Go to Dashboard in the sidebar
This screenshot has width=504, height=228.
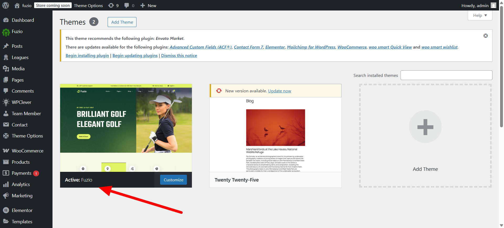(23, 20)
